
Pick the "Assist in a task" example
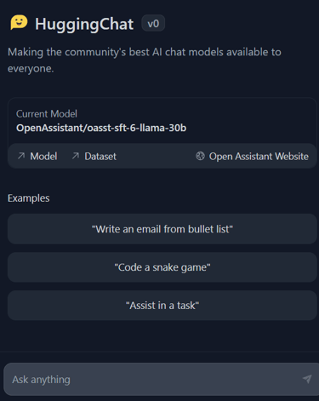tap(162, 306)
